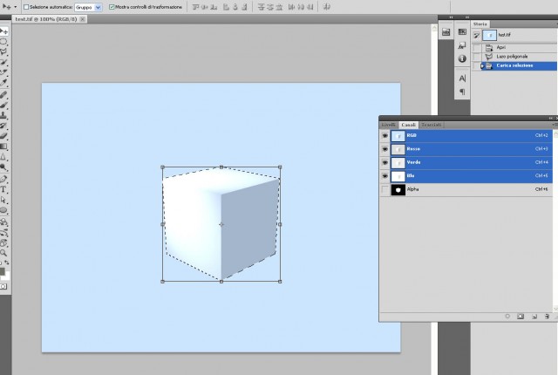Open the Move tool preset picker arrow
The width and height of the screenshot is (558, 375).
(16, 7)
